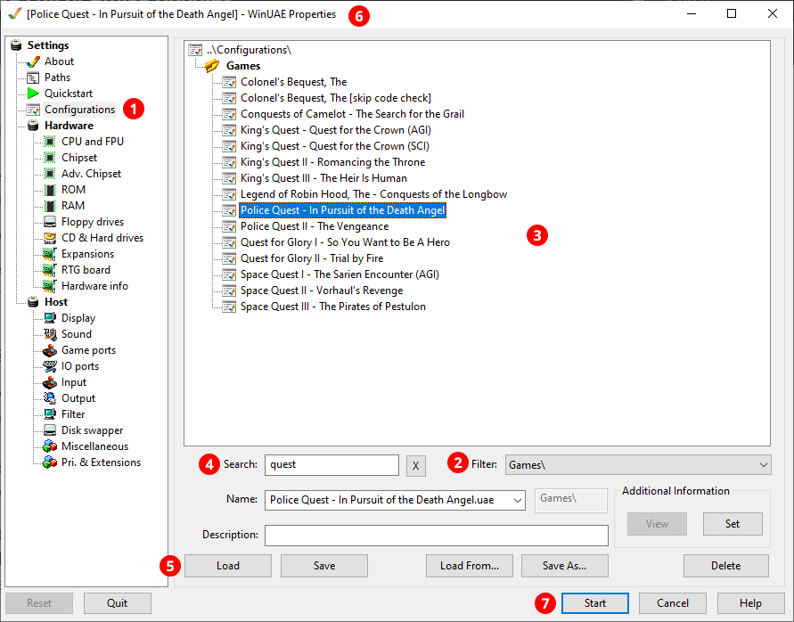Click the About checkmark icon

point(33,61)
